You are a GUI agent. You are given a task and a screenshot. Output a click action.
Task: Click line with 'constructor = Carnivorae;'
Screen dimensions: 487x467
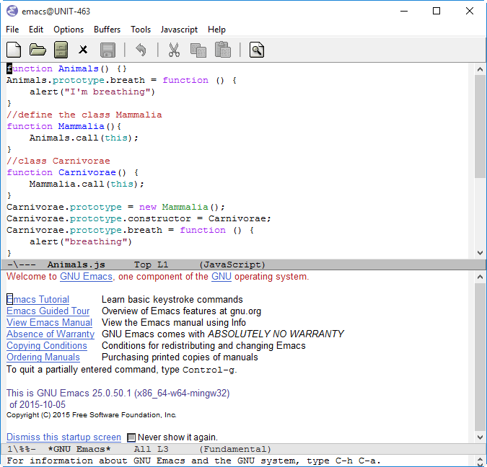click(x=139, y=219)
